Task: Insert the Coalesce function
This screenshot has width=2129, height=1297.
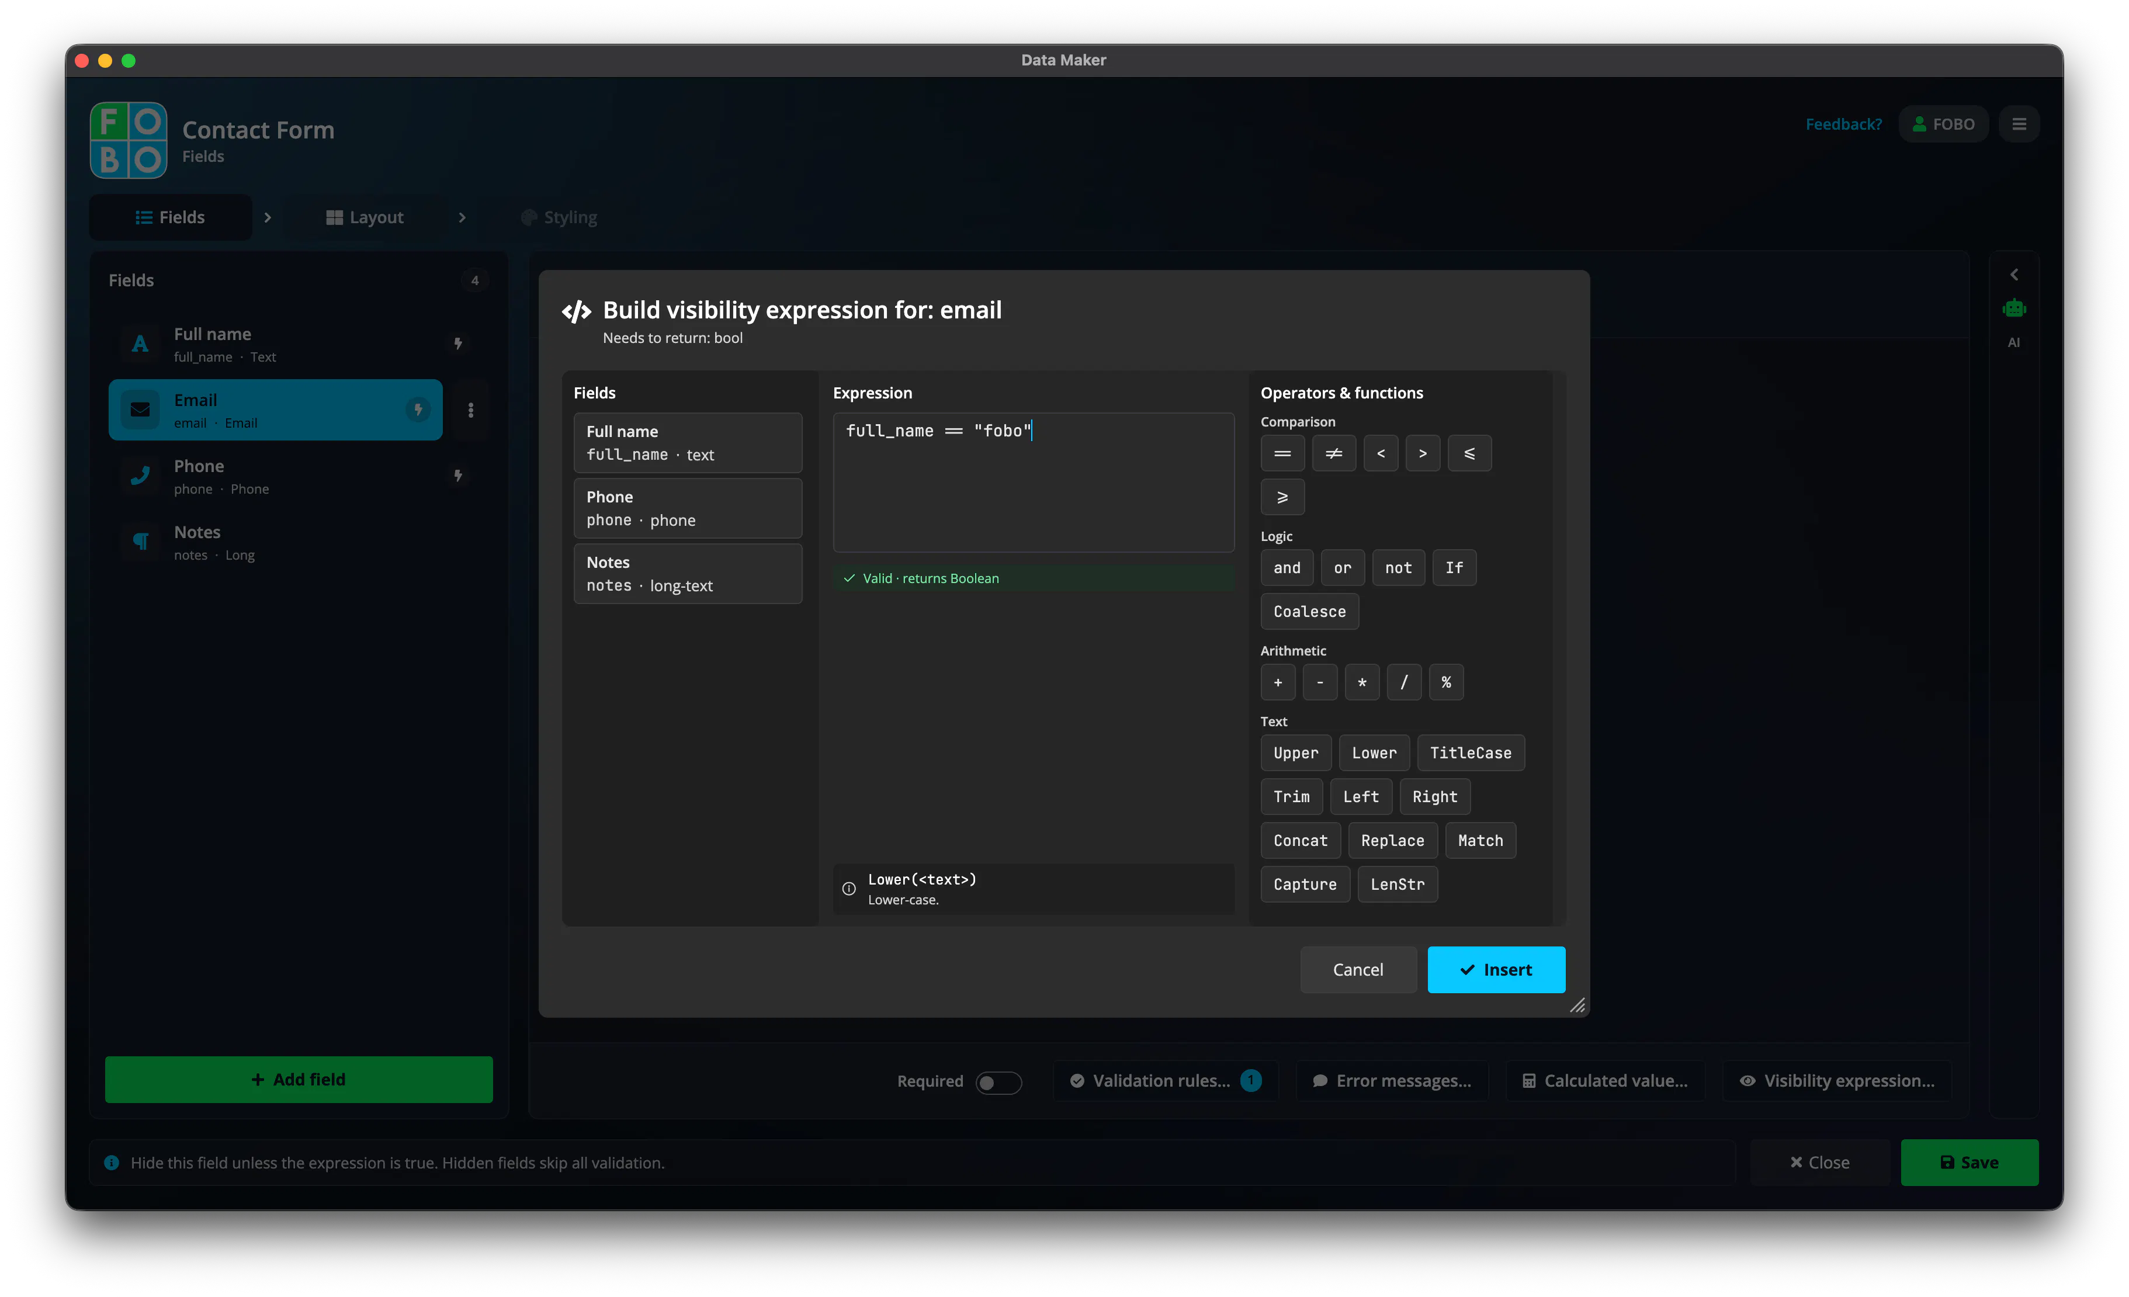Action: click(1309, 612)
